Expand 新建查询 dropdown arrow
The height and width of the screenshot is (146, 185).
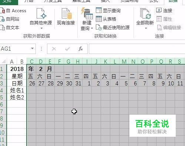(92, 28)
